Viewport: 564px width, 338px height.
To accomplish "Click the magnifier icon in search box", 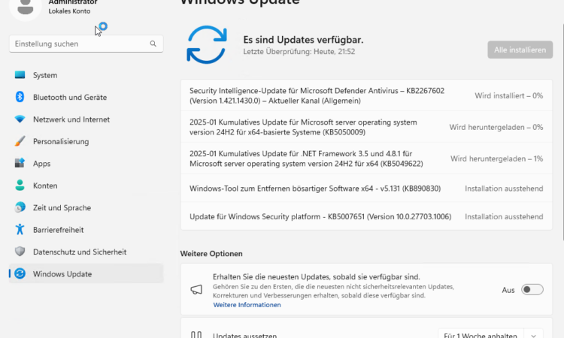I will coord(153,44).
